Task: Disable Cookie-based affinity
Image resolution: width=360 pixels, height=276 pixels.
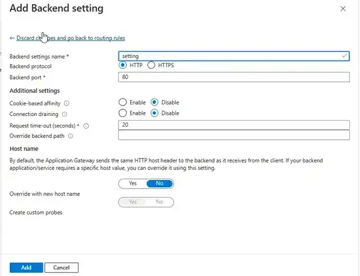Action: (x=154, y=102)
